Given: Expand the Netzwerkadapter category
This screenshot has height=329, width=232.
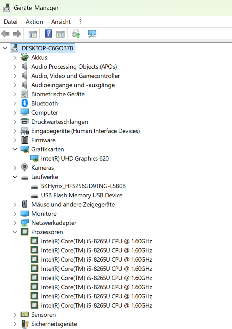Looking at the screenshot, I should point(15,223).
